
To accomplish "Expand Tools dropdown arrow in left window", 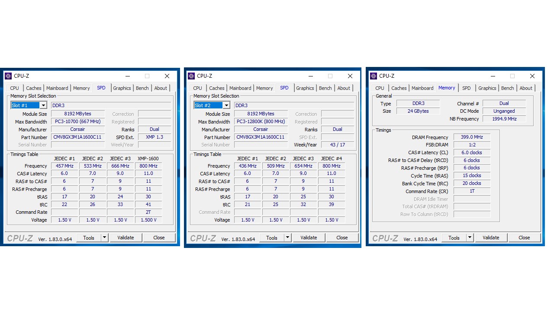I will 104,238.
